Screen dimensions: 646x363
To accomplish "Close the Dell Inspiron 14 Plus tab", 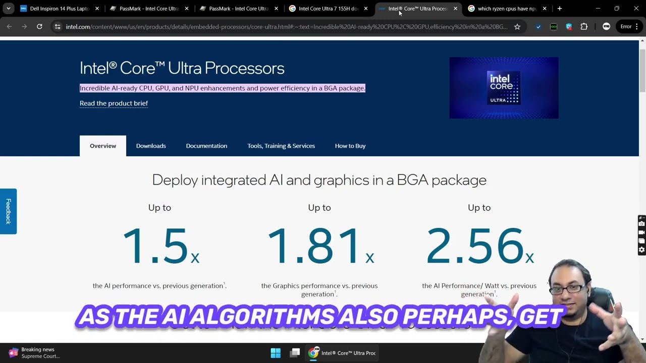I will tap(97, 9).
